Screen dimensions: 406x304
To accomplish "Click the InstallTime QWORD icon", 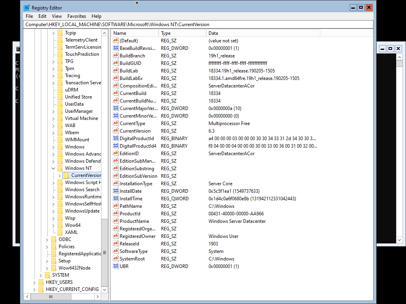I will pos(116,199).
